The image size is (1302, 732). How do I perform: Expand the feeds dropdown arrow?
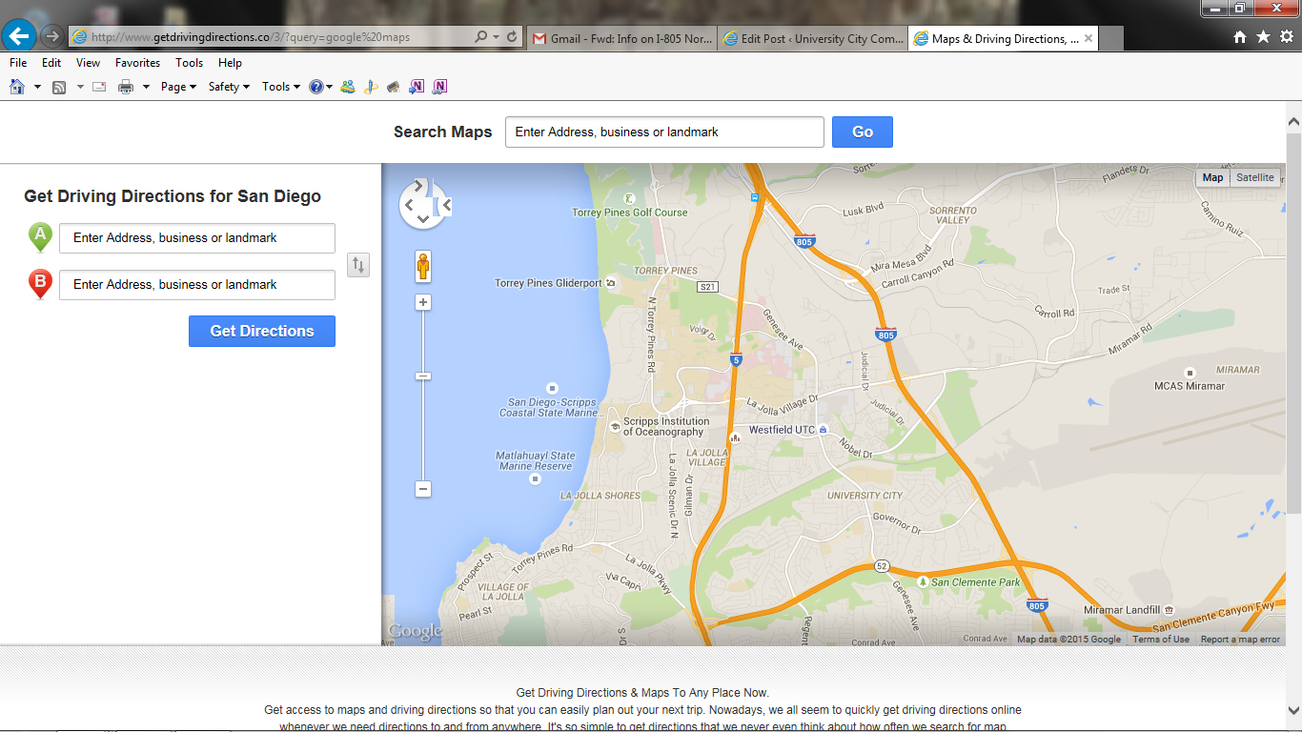pos(80,87)
